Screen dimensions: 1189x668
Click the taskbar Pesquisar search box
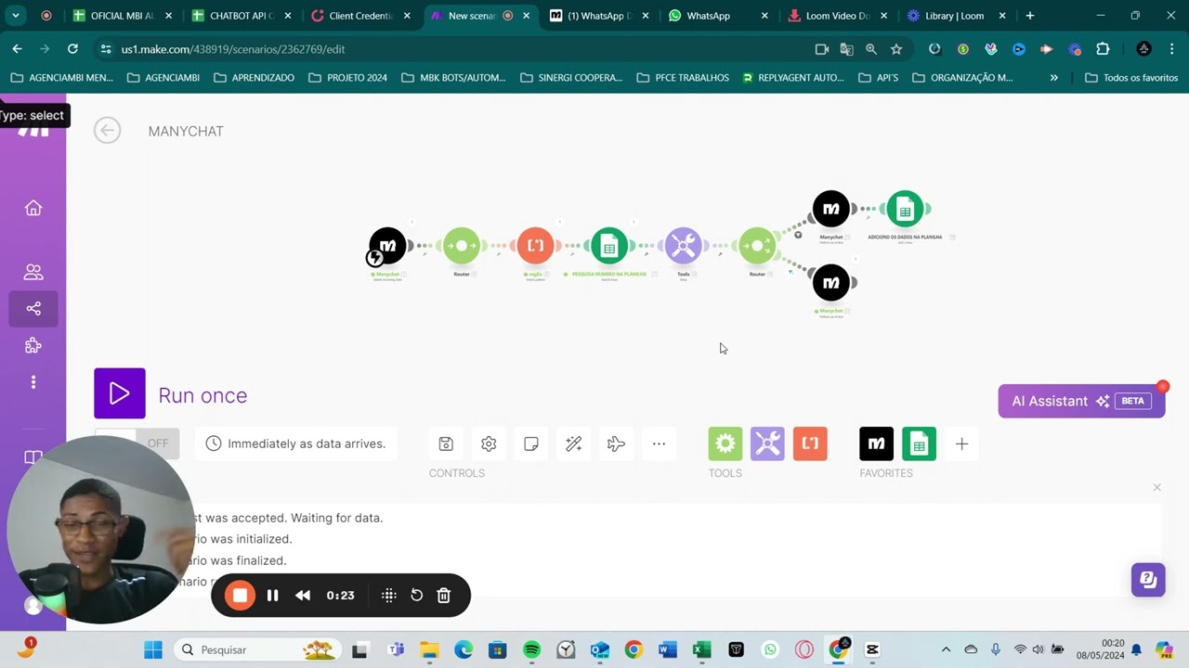click(257, 649)
